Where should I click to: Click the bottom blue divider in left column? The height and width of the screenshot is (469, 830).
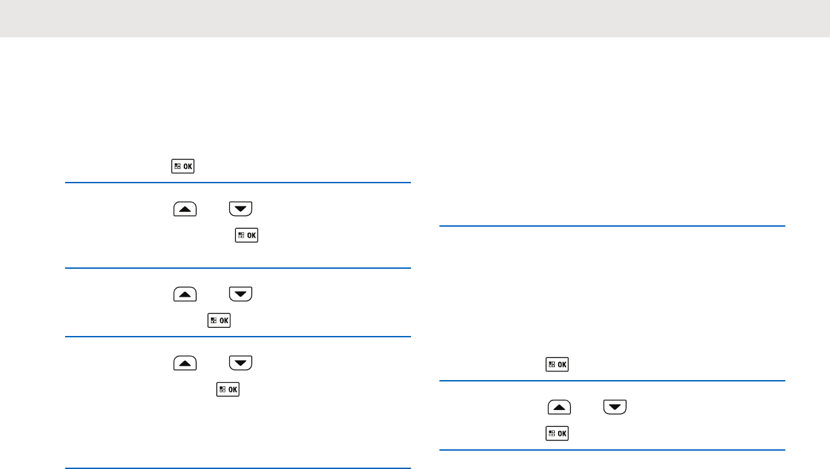pos(238,468)
